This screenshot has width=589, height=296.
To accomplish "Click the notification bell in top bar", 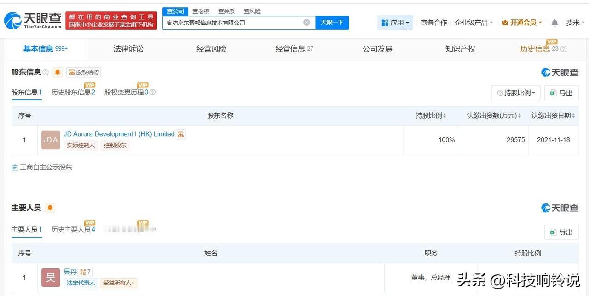I will click(x=555, y=23).
